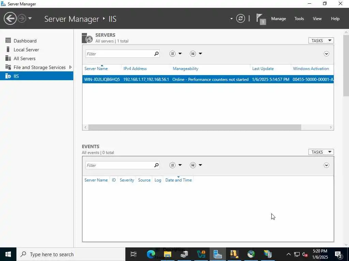Click IP address 192.168.1.17 cell
Image resolution: width=349 pixels, height=261 pixels.
click(x=146, y=79)
